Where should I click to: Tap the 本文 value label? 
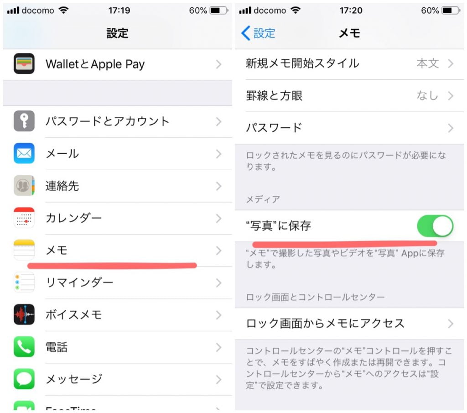point(427,63)
